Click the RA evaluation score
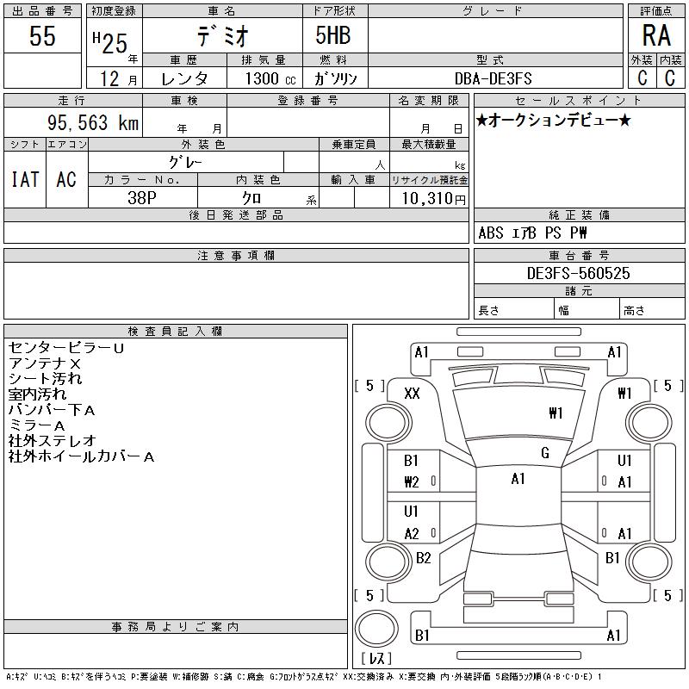The width and height of the screenshot is (689, 689). click(x=656, y=36)
